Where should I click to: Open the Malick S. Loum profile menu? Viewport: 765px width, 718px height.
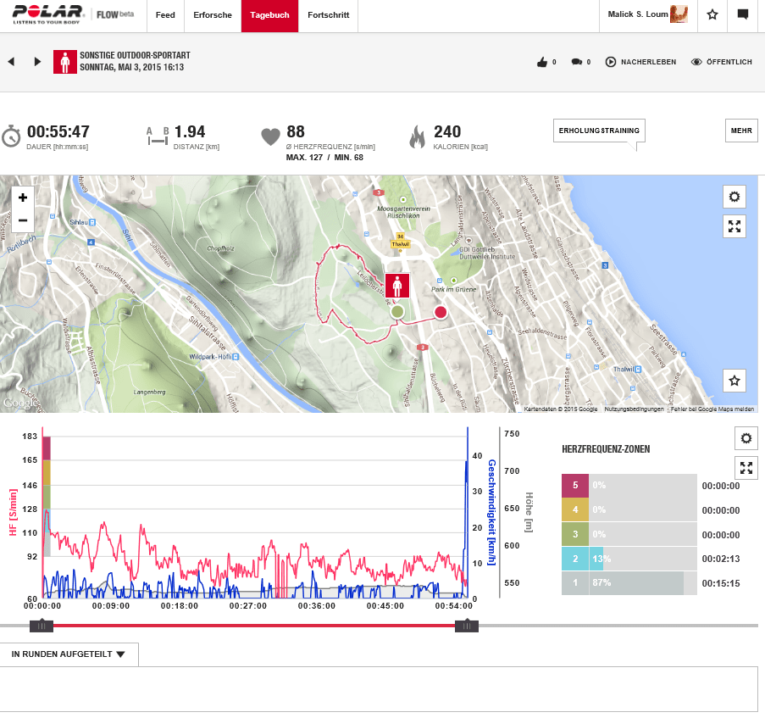tap(648, 15)
